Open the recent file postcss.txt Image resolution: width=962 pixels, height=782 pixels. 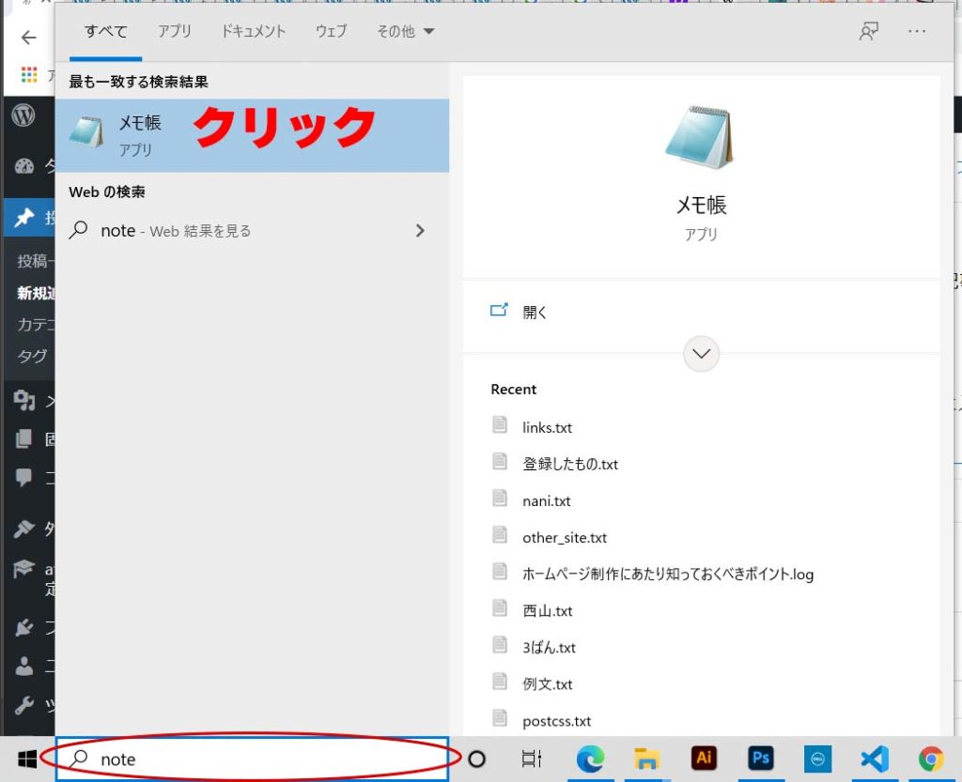click(556, 721)
